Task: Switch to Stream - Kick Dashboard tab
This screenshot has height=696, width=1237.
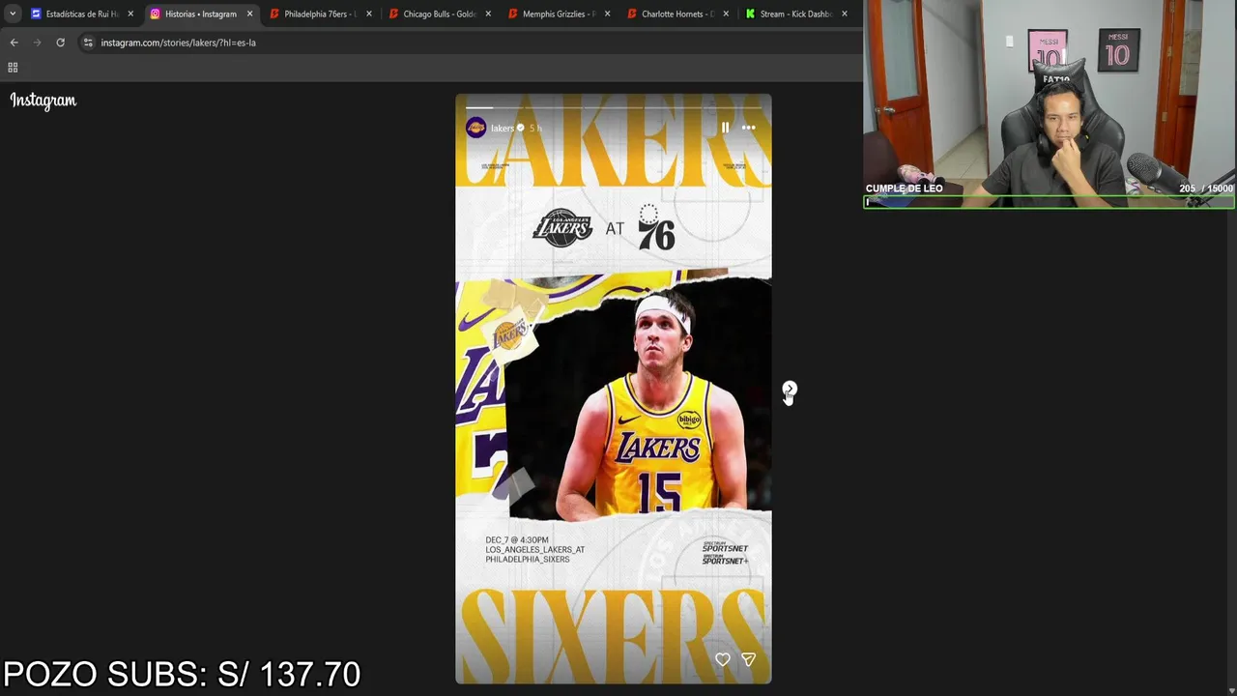Action: click(796, 14)
